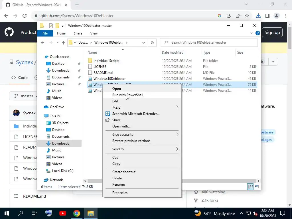The height and width of the screenshot is (219, 292).
Task: Click Sign up on GitHub page
Action: (x=272, y=33)
